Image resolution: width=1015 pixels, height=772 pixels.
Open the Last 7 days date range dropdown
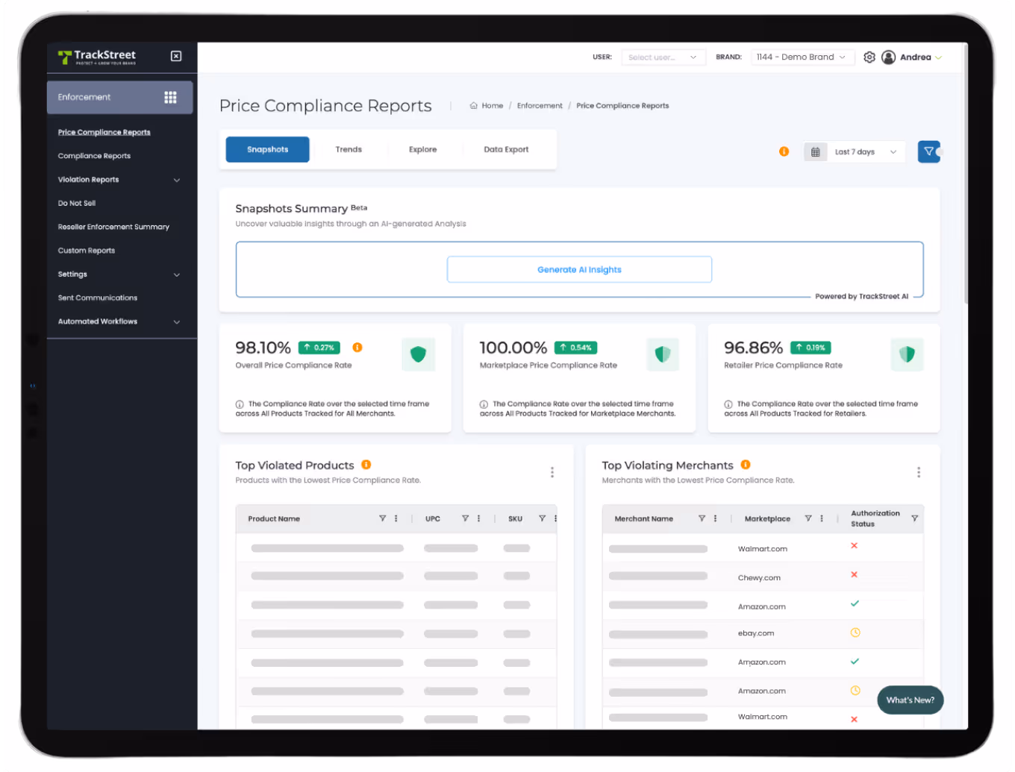866,152
